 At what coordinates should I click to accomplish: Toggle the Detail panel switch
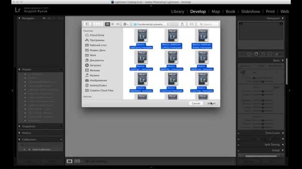point(239,151)
